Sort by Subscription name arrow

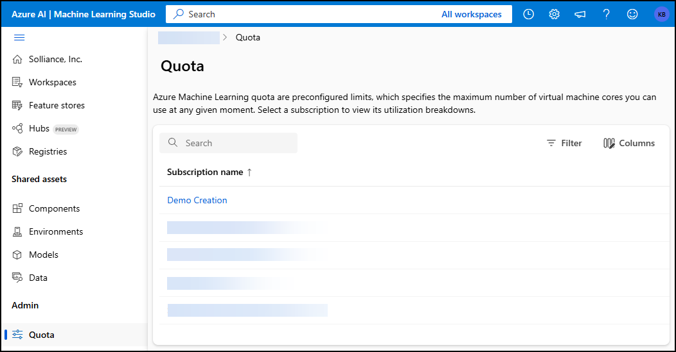coord(249,172)
